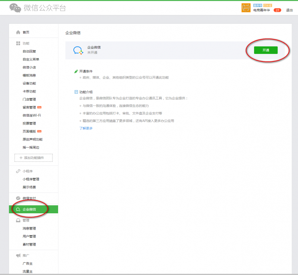Open 流量主 menu item
The width and height of the screenshot is (298, 275).
pos(28,272)
